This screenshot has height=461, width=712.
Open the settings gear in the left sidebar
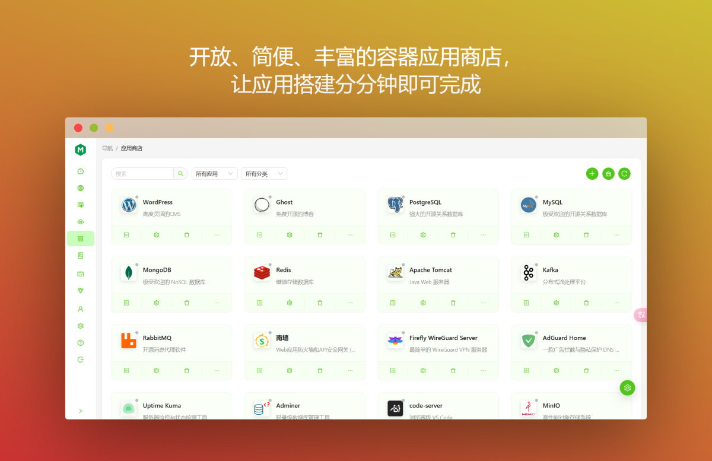click(81, 326)
